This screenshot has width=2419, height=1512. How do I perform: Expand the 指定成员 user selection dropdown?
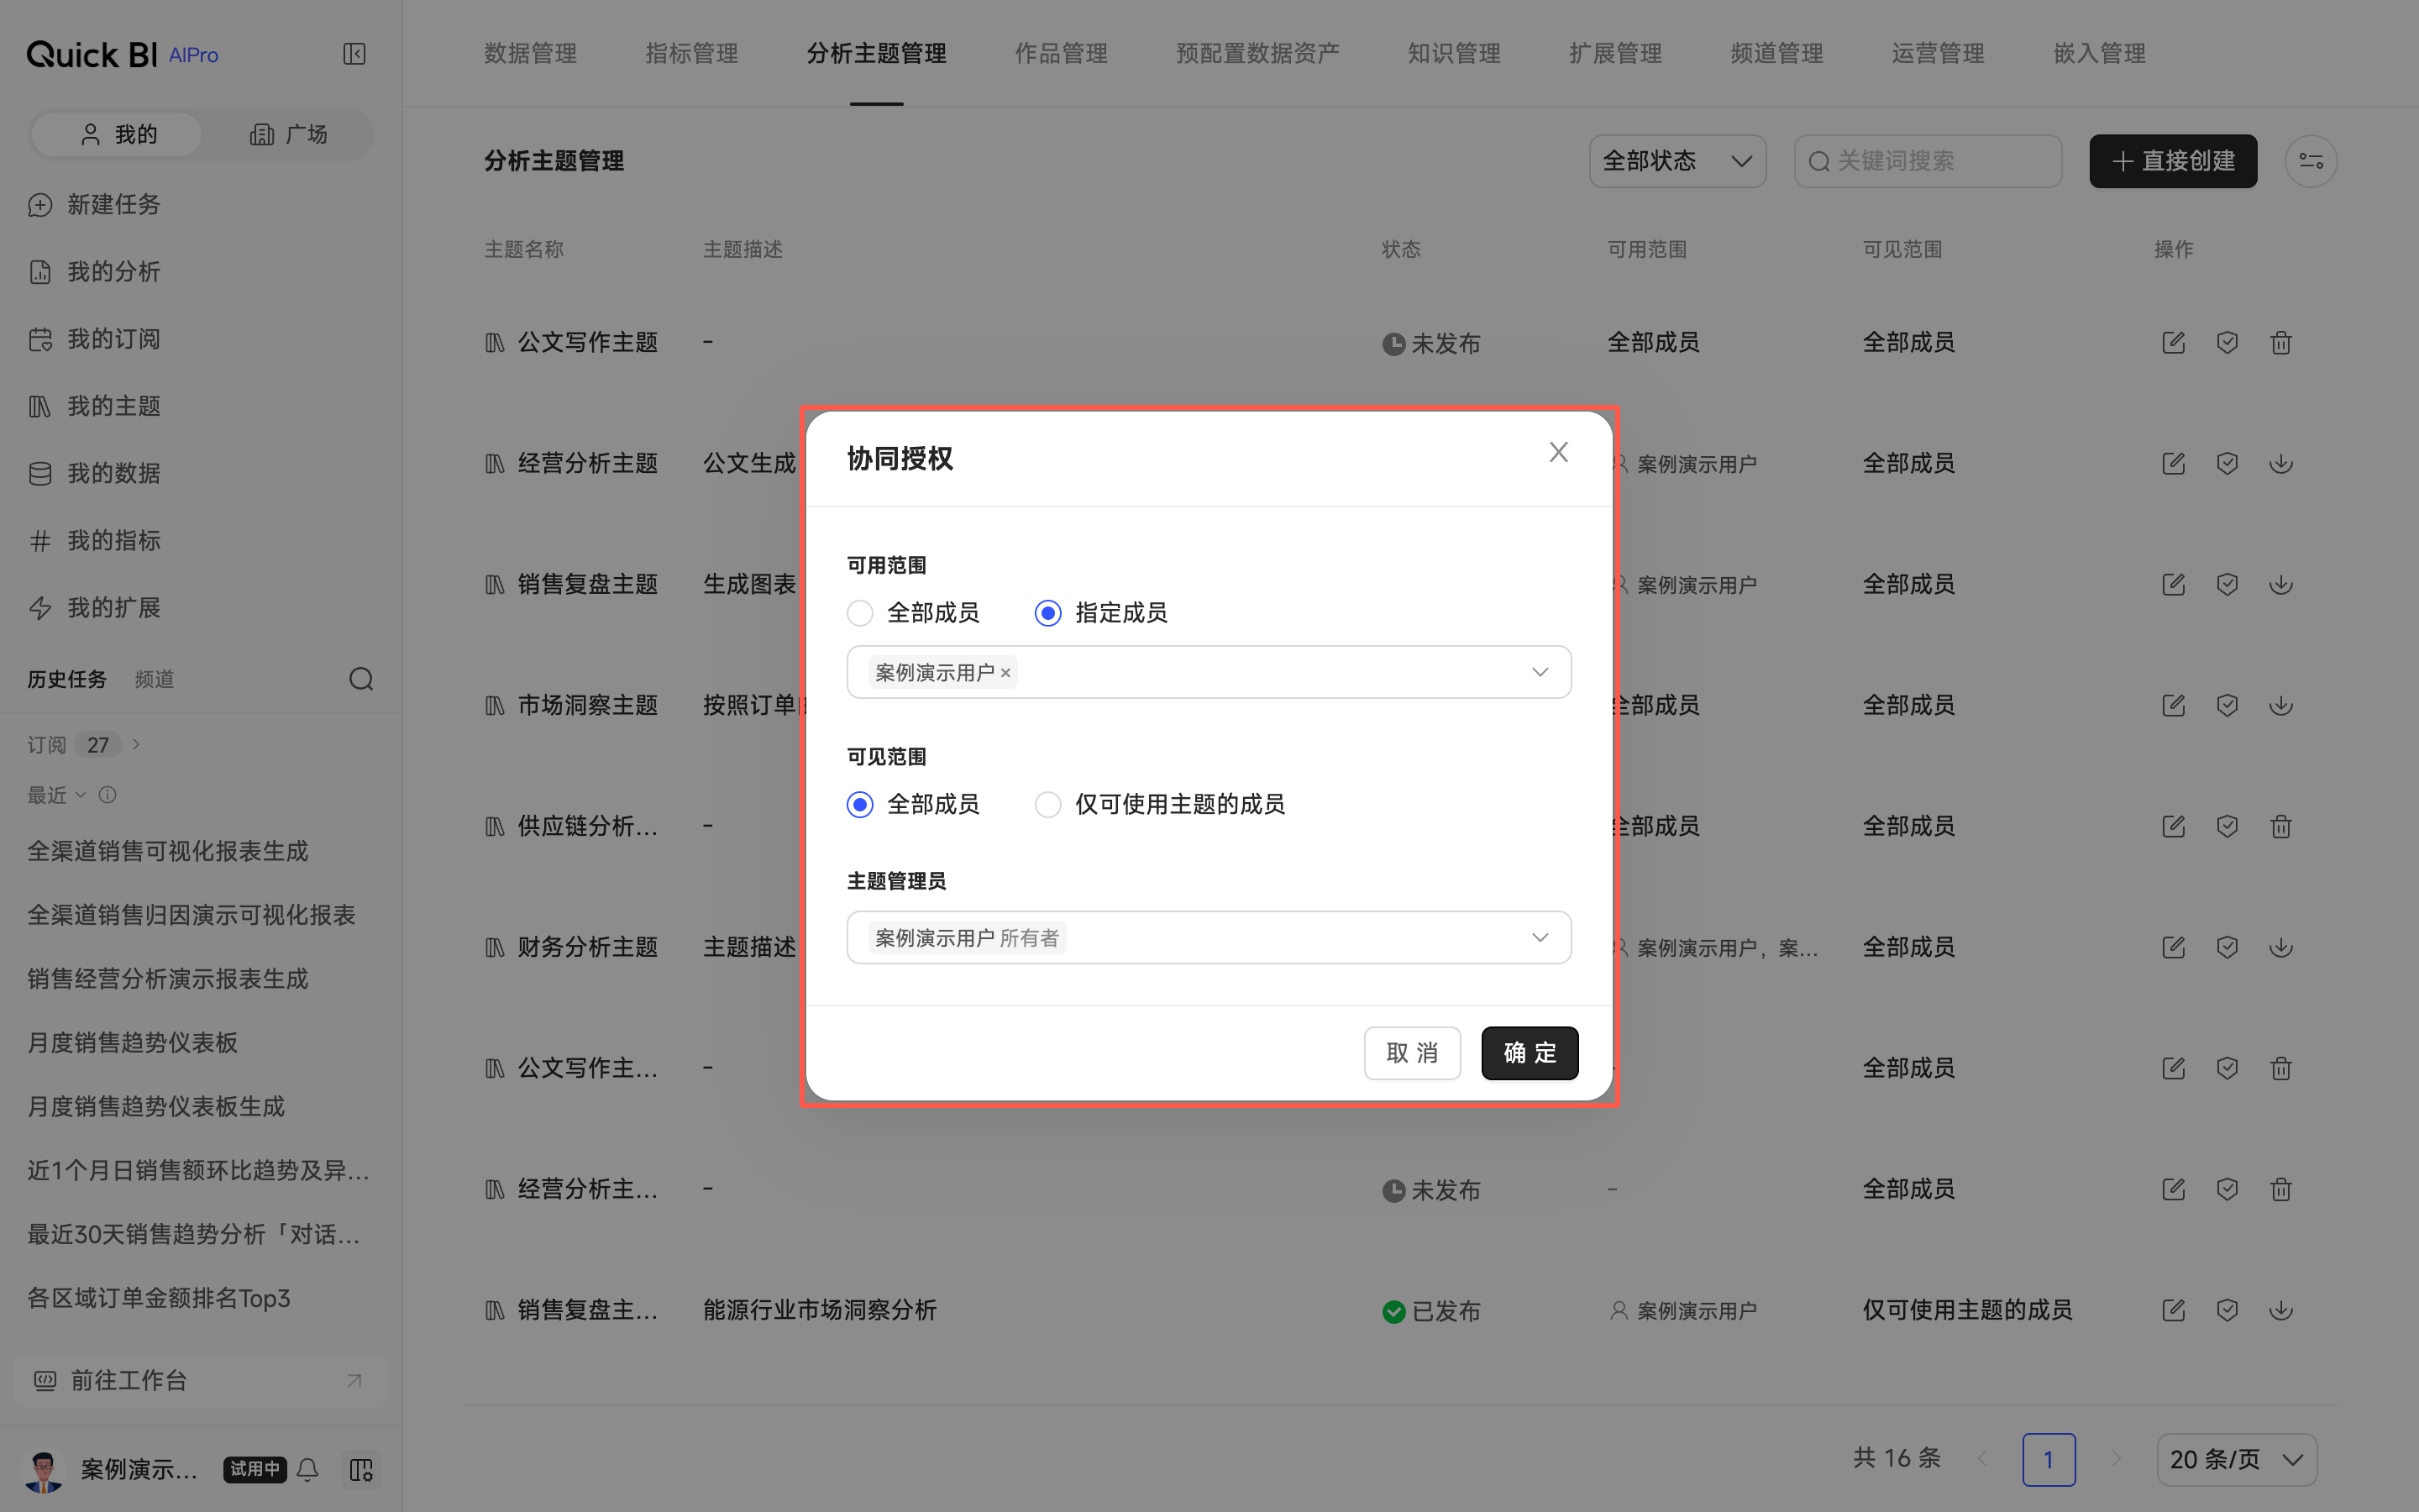pos(1209,672)
